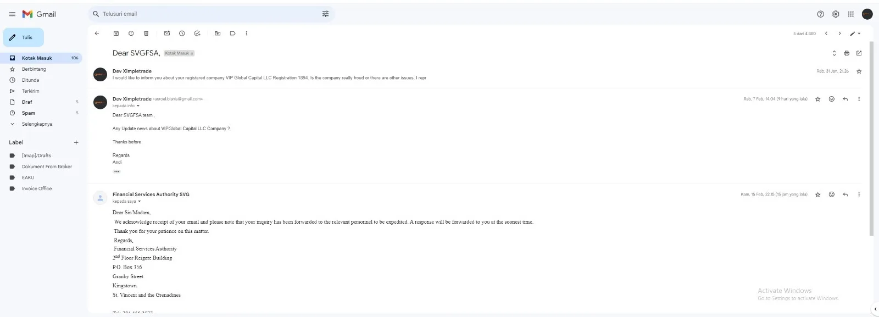Collapse all messages in the thread
This screenshot has width=879, height=317.
(834, 53)
